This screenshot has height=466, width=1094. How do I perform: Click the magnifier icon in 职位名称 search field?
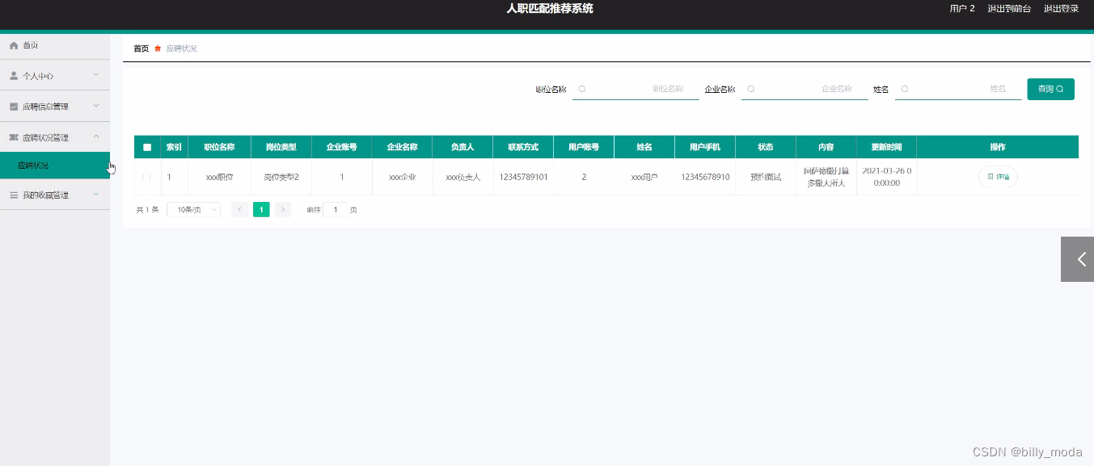581,89
